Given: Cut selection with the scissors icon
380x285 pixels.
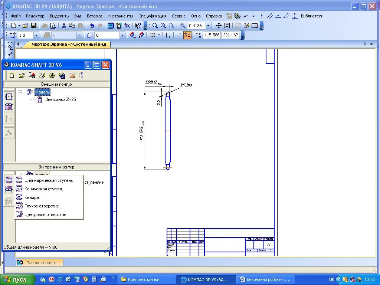Looking at the screenshot, I should click(64, 26).
